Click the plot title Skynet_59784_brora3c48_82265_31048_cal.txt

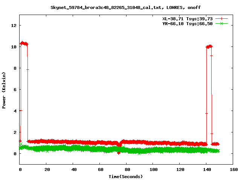click(x=106, y=7)
